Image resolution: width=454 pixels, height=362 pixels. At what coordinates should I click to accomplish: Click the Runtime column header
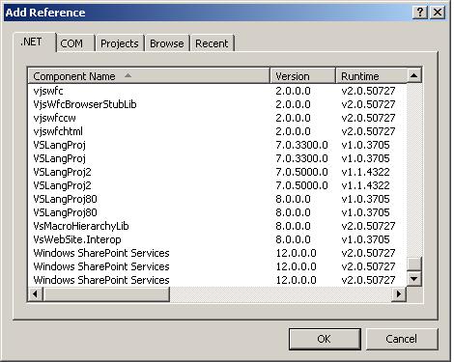(371, 76)
